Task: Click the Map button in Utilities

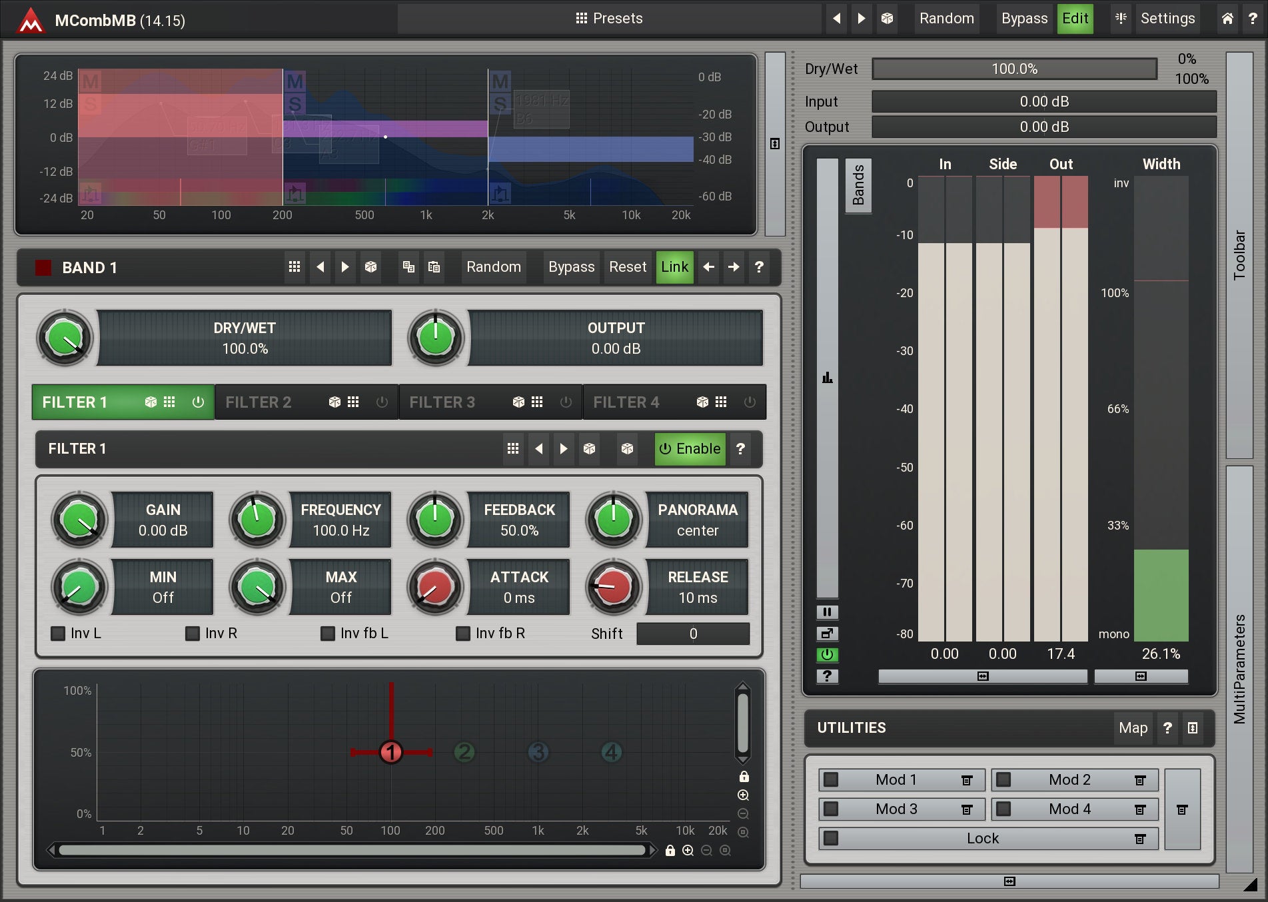Action: pyautogui.click(x=1133, y=728)
